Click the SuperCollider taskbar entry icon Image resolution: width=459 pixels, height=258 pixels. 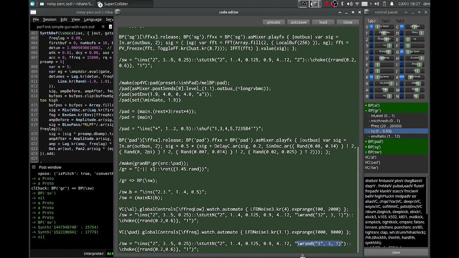pos(100,4)
